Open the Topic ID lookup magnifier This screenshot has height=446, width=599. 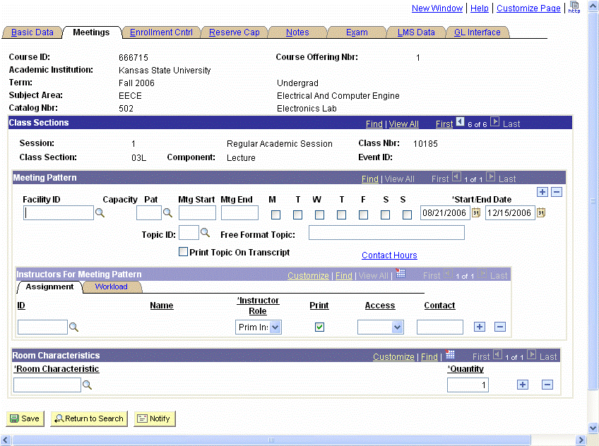point(205,232)
